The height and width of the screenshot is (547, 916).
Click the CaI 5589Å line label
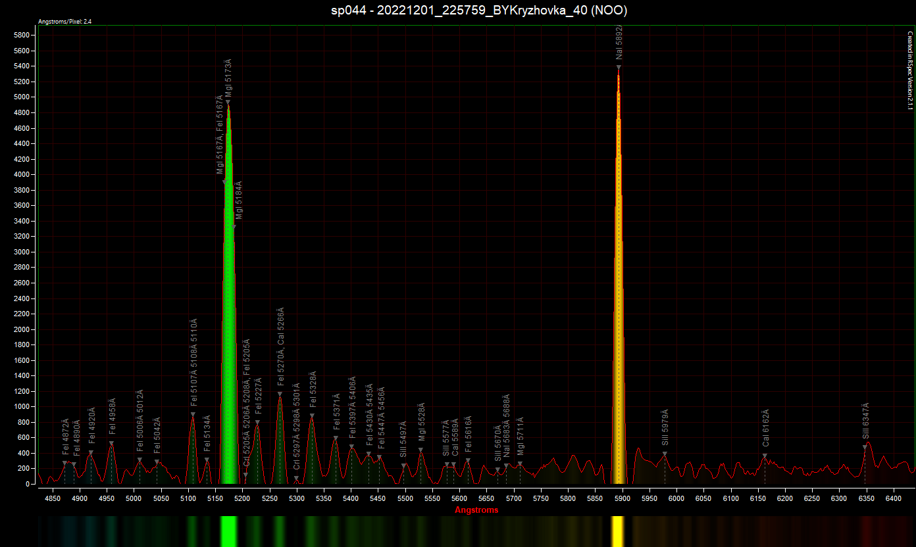coord(455,437)
